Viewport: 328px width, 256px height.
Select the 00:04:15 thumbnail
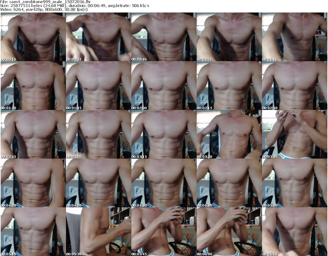99,183
